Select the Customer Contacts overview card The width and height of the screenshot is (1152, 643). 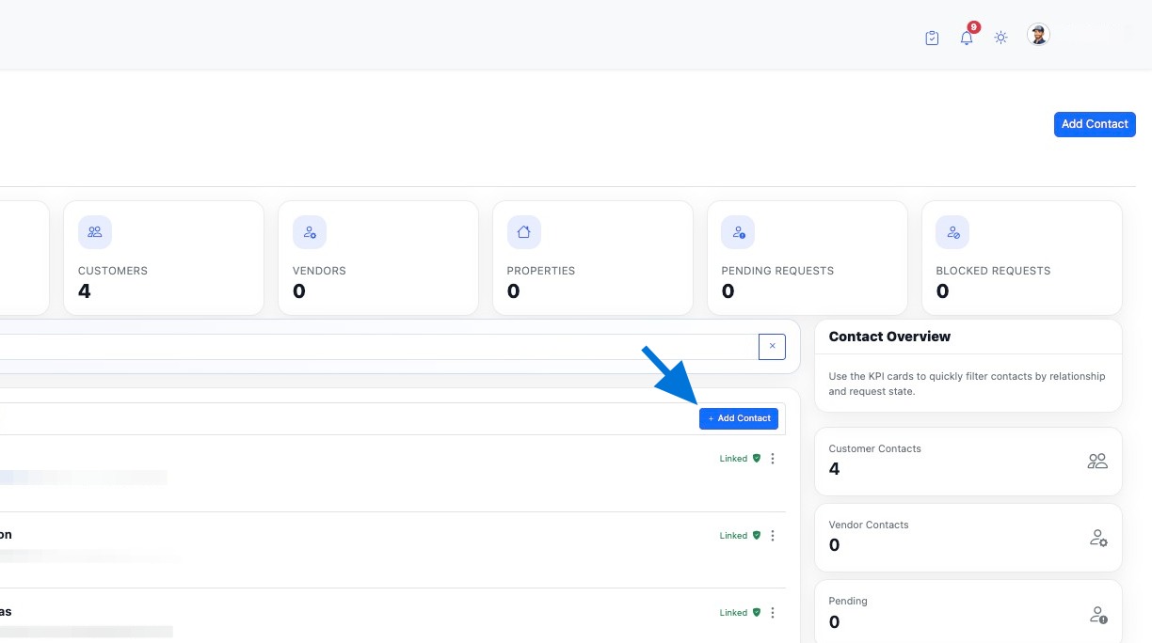968,462
